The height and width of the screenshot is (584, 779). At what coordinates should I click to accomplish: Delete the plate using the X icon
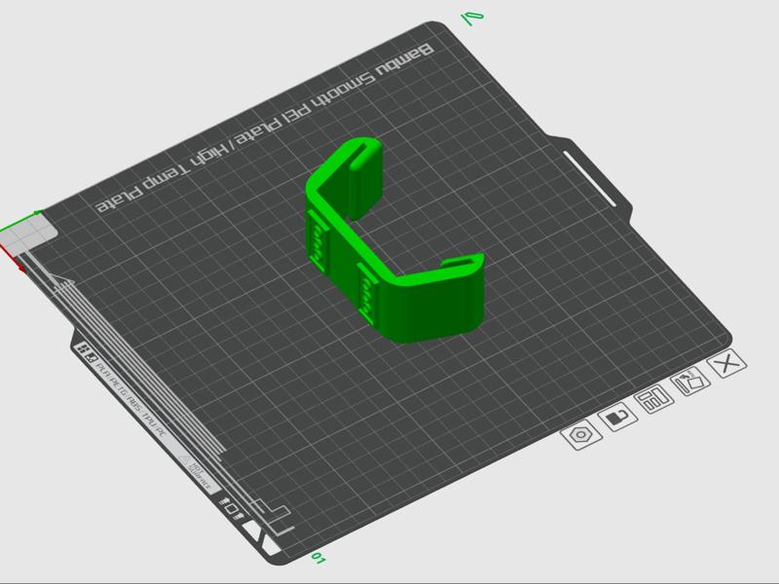coord(725,364)
